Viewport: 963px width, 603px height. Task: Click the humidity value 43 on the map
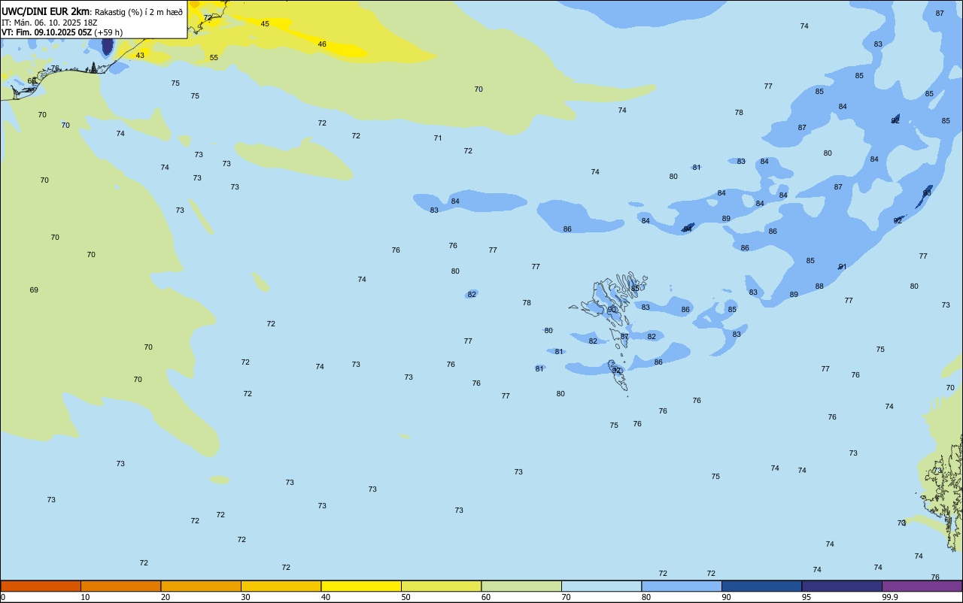tap(140, 56)
